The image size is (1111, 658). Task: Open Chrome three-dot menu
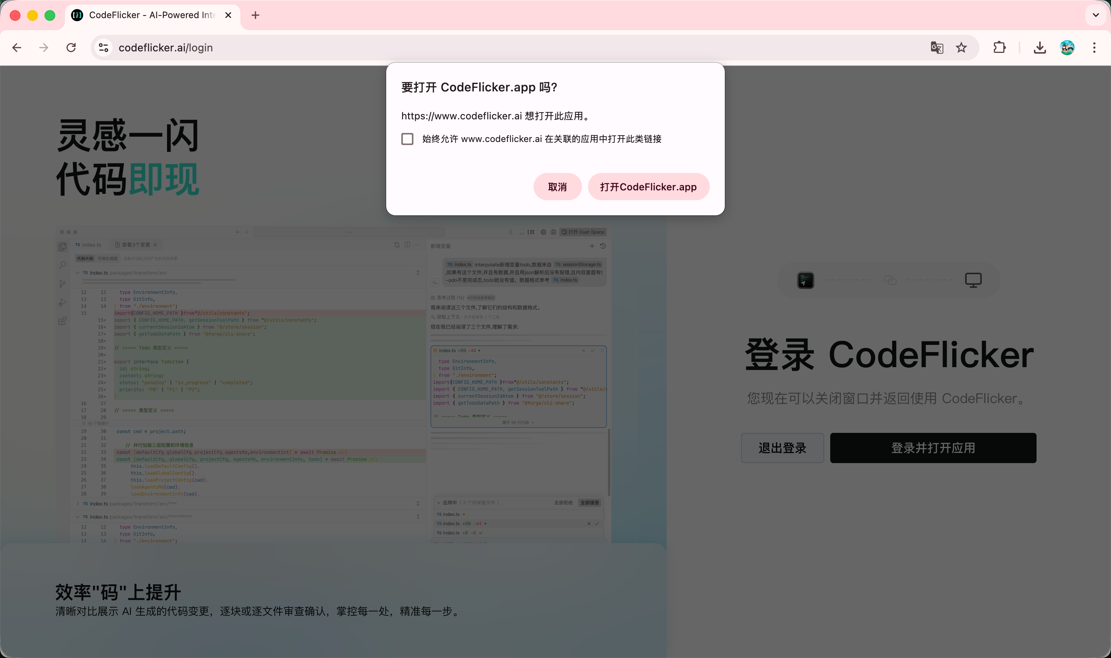[x=1094, y=48]
